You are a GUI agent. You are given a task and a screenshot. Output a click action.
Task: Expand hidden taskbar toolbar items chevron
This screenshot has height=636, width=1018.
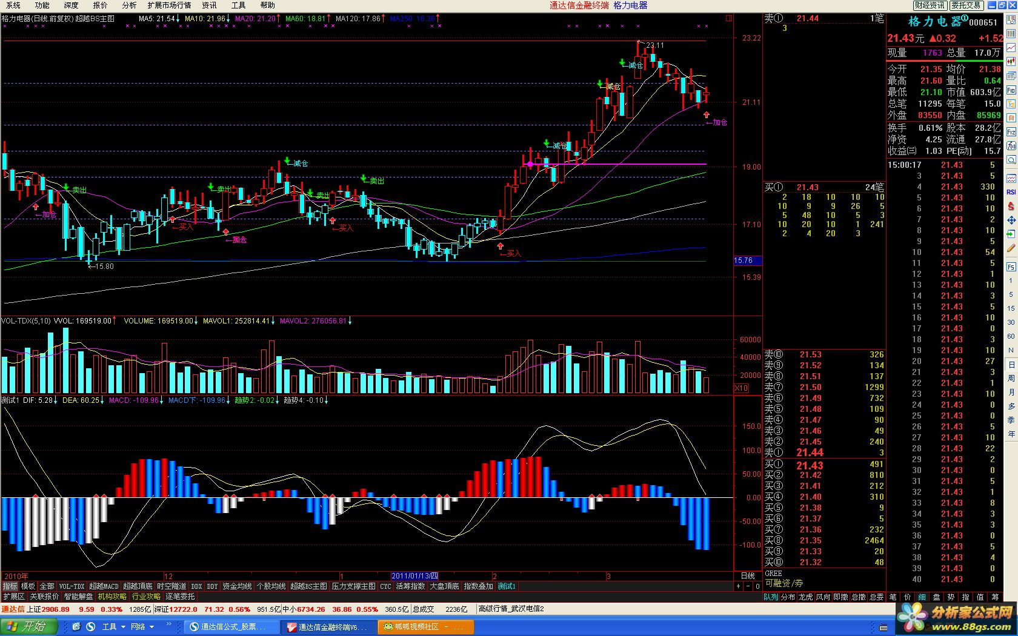click(x=169, y=624)
